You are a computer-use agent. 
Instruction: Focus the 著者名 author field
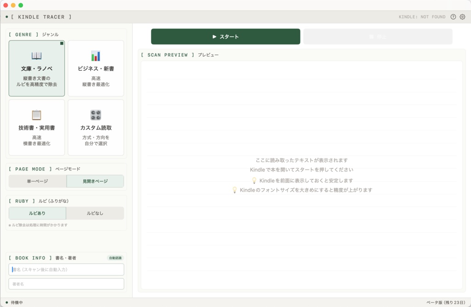coord(66,284)
